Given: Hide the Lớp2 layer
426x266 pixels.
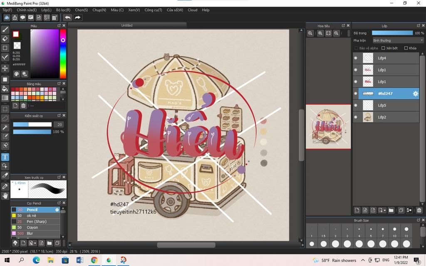Looking at the screenshot, I should click(356, 117).
